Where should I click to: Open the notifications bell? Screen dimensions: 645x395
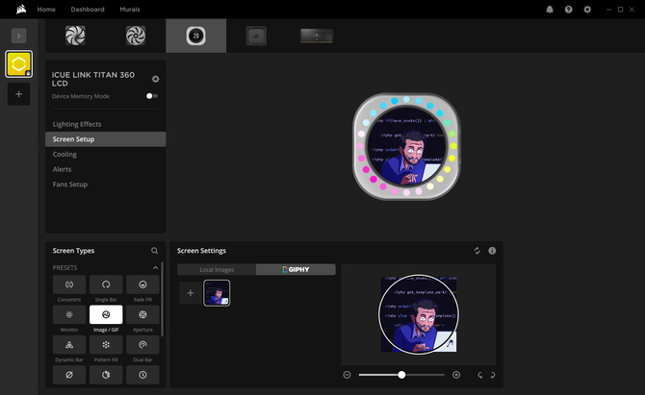pyautogui.click(x=550, y=10)
